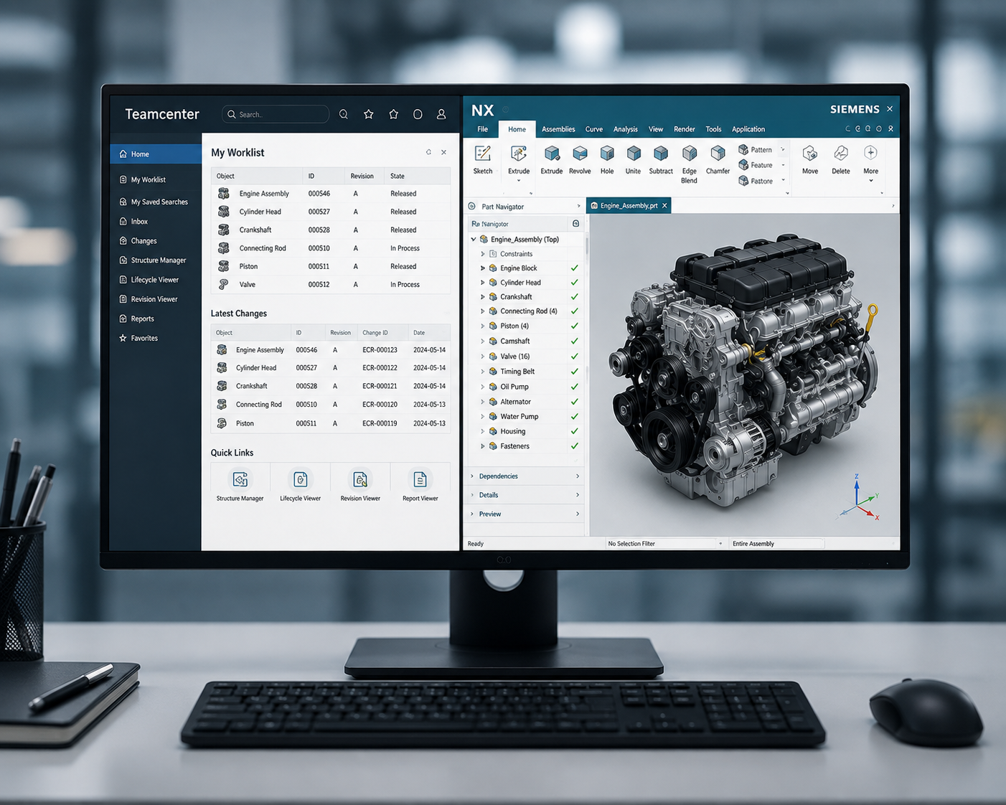Toggle the Timing Belt checkmark

click(x=574, y=372)
